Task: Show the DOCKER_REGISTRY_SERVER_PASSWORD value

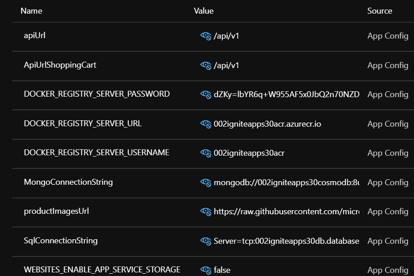Action: 205,94
